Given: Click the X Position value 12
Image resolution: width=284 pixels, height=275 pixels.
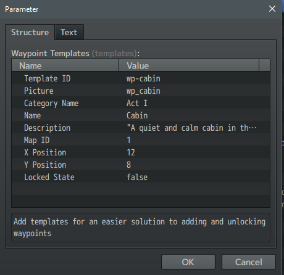Looking at the screenshot, I should [131, 152].
